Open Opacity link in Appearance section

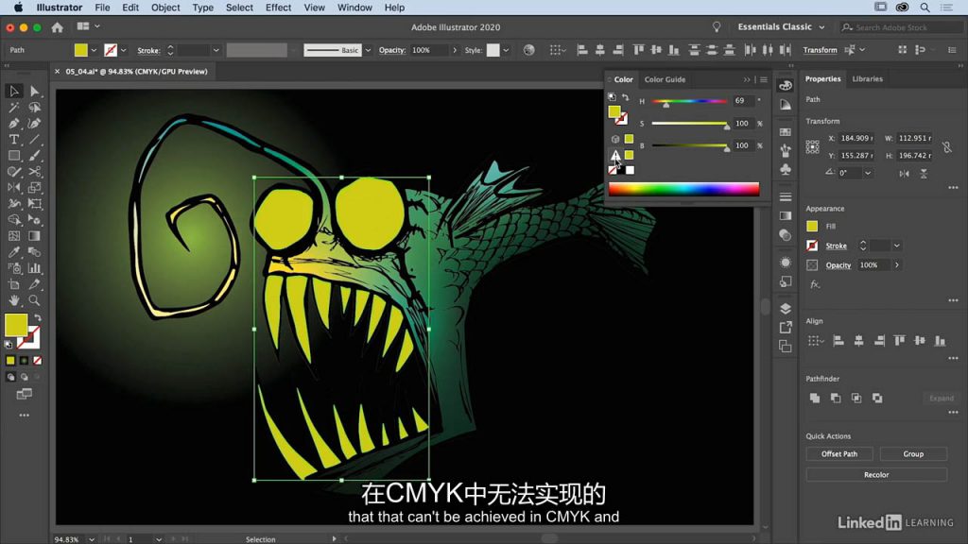pos(838,265)
